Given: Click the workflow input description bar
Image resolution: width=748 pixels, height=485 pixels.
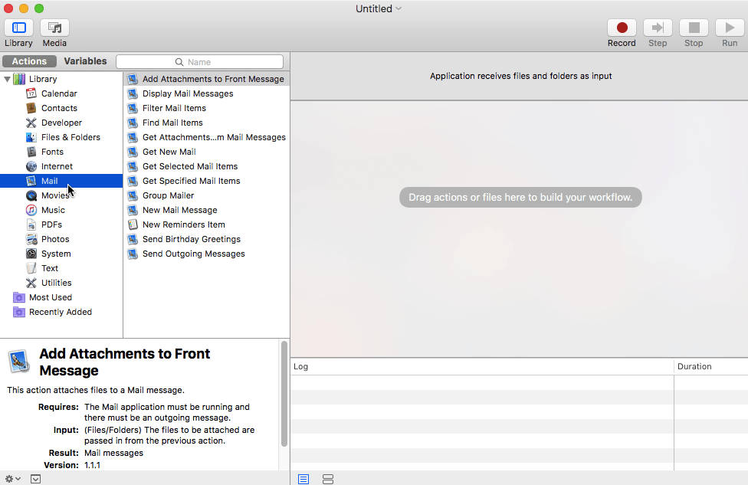Looking at the screenshot, I should pos(520,77).
